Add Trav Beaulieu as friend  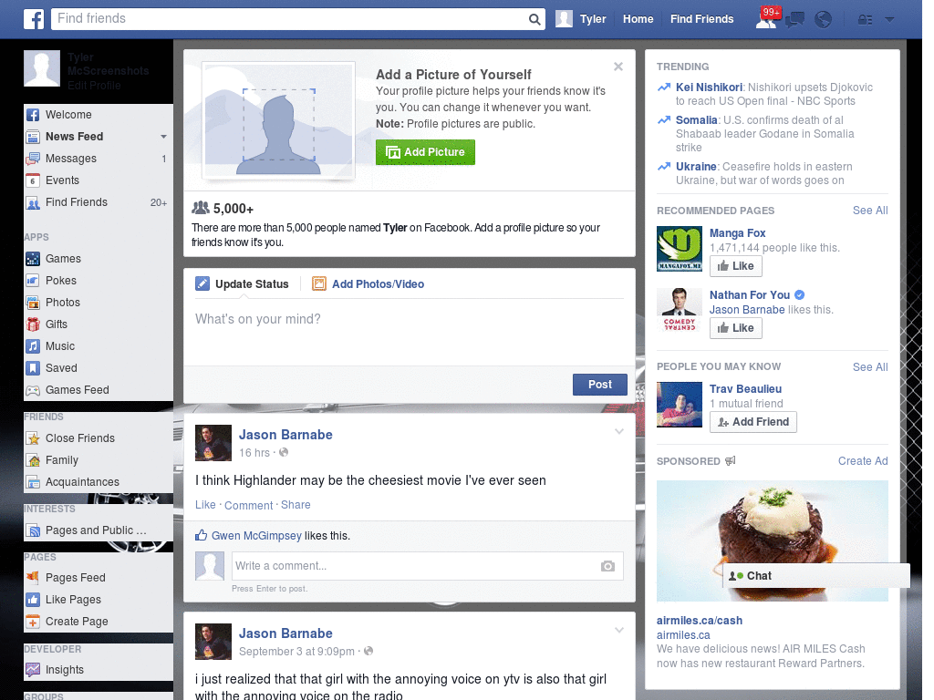(752, 422)
